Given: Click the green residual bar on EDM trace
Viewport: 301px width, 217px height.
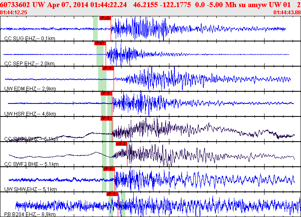Looking at the screenshot, I should point(102,79).
